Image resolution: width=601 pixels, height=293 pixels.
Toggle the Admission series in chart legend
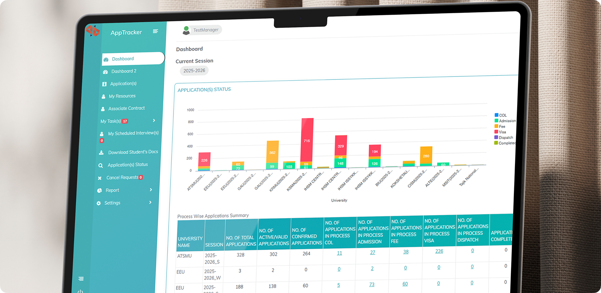click(x=507, y=120)
